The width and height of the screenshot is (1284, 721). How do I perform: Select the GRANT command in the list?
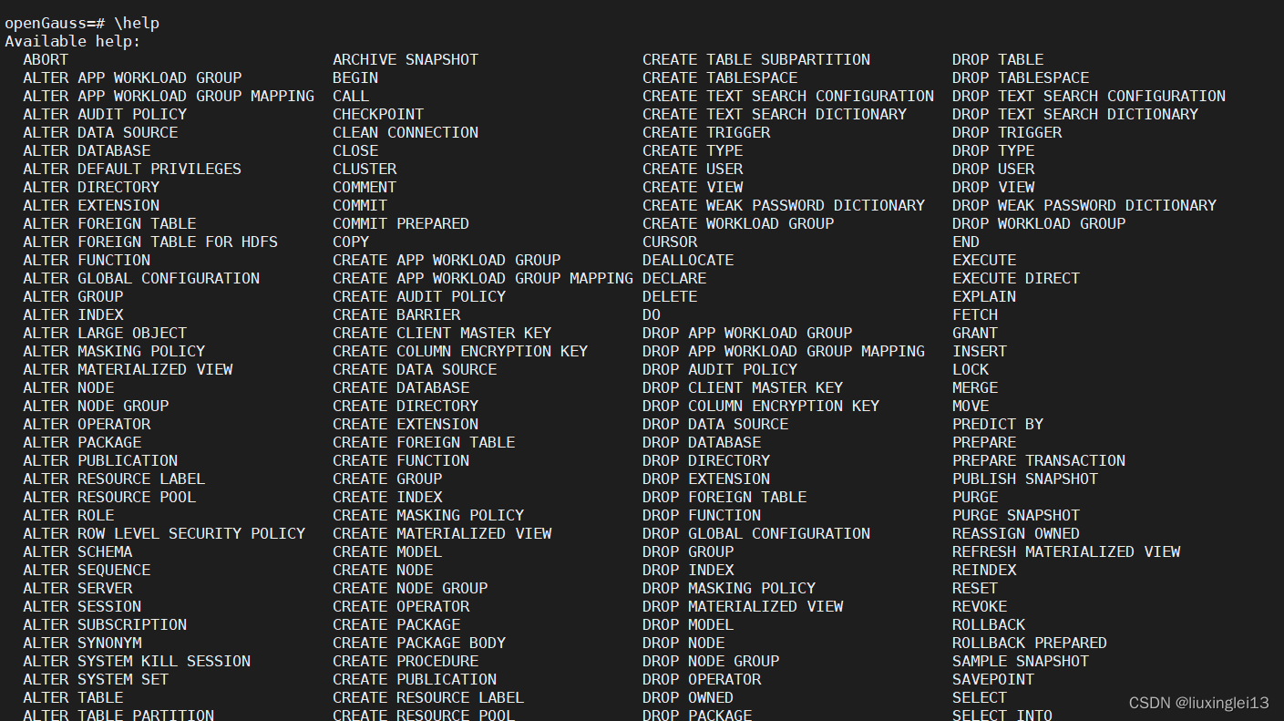coord(974,333)
